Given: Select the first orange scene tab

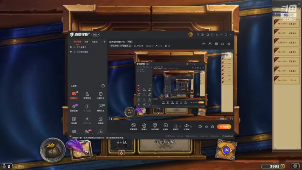Looking at the screenshot, I should 77,42.
